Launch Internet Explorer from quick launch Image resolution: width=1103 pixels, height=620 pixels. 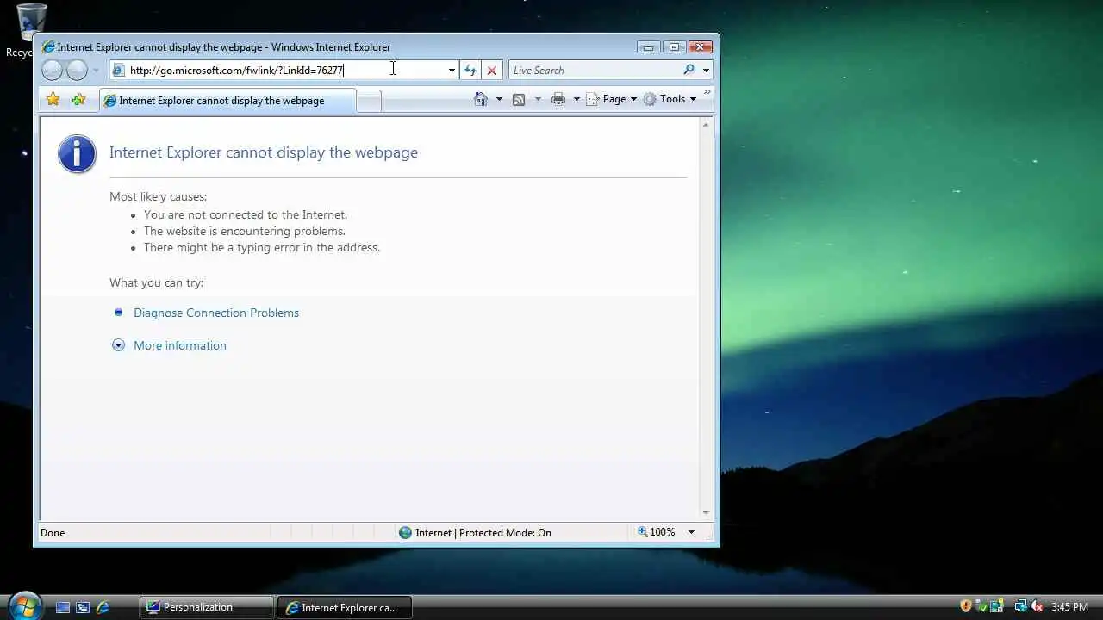103,607
